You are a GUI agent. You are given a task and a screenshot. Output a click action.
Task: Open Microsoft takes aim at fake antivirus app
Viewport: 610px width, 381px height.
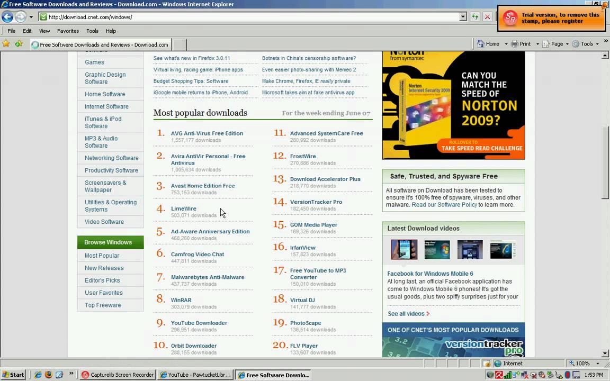(x=308, y=92)
